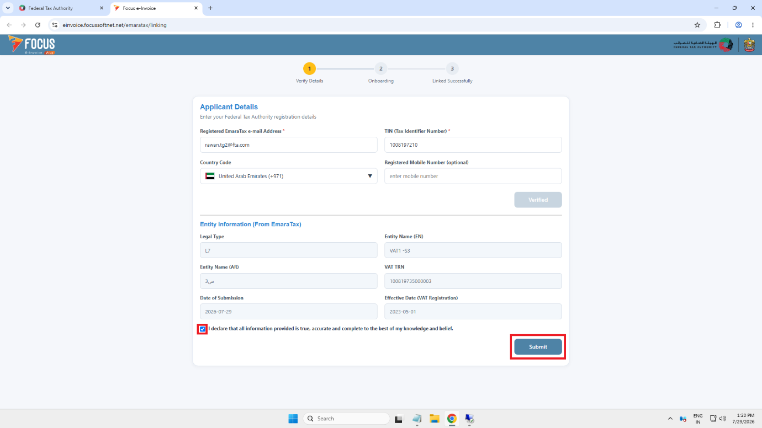Screen dimensions: 762x428
Task: Click the Verified button
Action: 538,200
